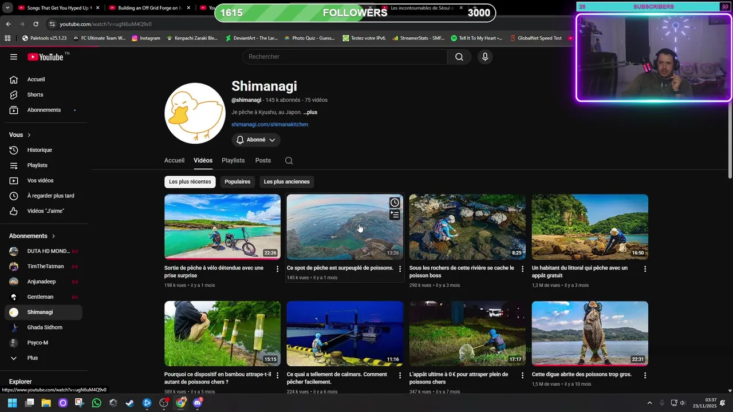The height and width of the screenshot is (412, 733).
Task: Select the Populaires filter
Action: [238, 182]
